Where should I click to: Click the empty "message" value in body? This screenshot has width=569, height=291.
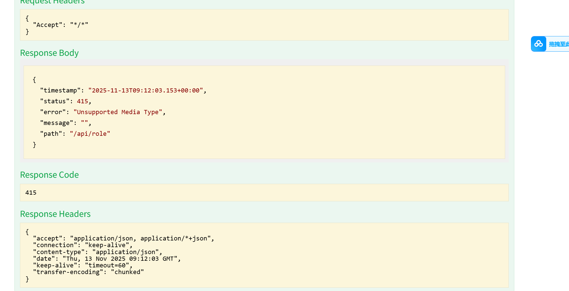coord(84,123)
